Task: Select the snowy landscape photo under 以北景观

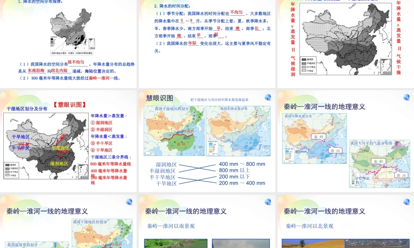Action: click(378, 243)
